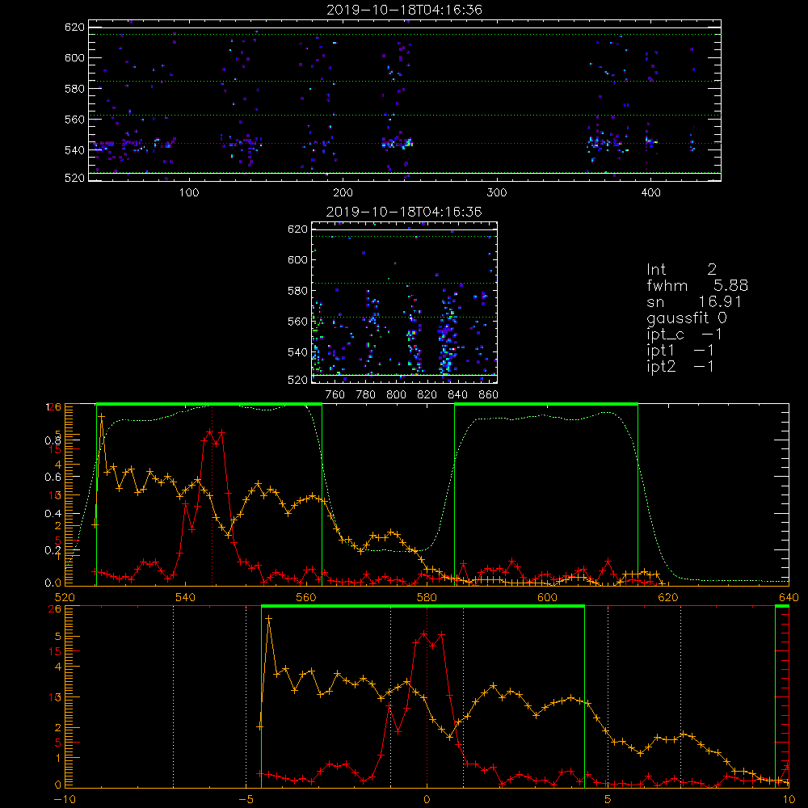Select the 'fwhm 5.88' readout
Image resolution: width=808 pixels, height=808 pixels.
(697, 285)
